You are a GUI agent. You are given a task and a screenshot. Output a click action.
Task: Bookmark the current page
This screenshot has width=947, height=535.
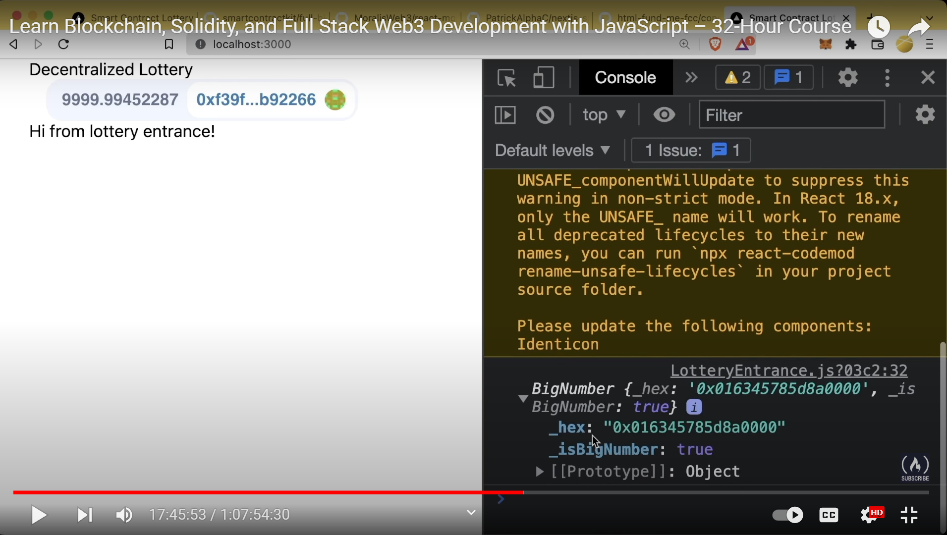[x=169, y=45]
